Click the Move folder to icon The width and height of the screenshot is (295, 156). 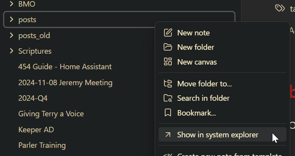click(x=168, y=84)
